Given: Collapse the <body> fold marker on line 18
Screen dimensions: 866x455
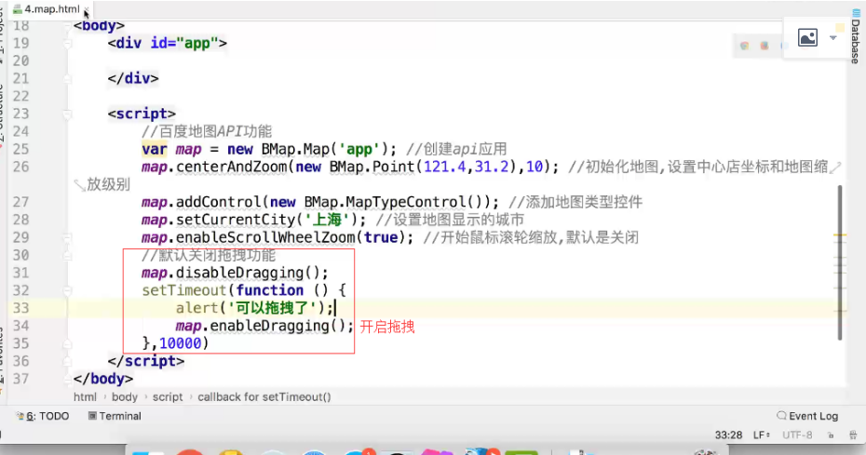Looking at the screenshot, I should (67, 26).
